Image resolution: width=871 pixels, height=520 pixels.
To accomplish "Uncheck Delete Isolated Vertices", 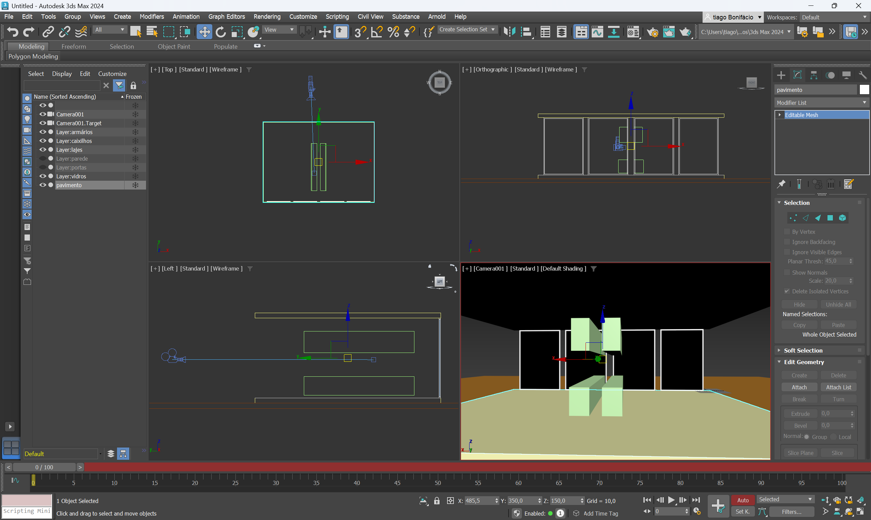I will pos(787,291).
